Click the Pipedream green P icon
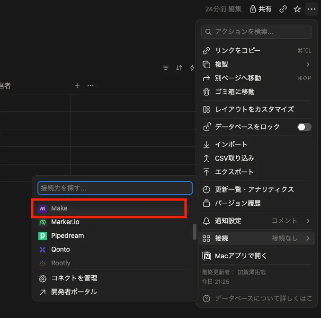The height and width of the screenshot is (318, 321). click(43, 236)
